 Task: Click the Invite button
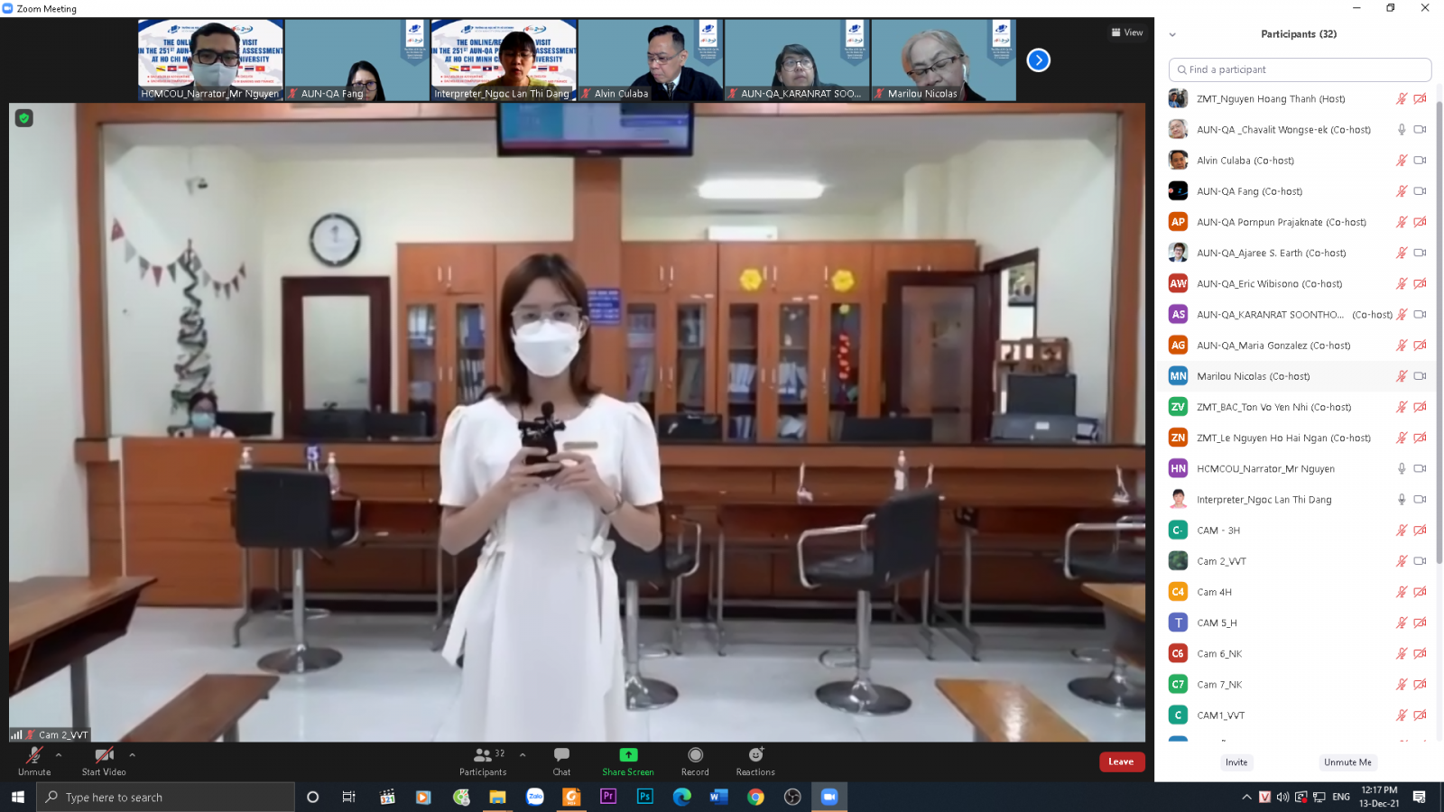[1236, 762]
